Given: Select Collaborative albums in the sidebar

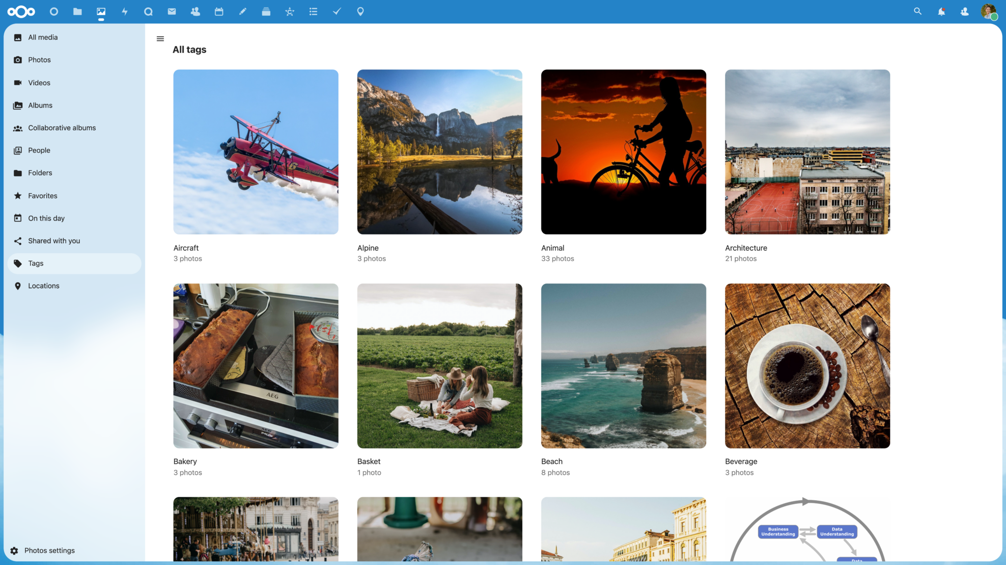Looking at the screenshot, I should point(62,128).
